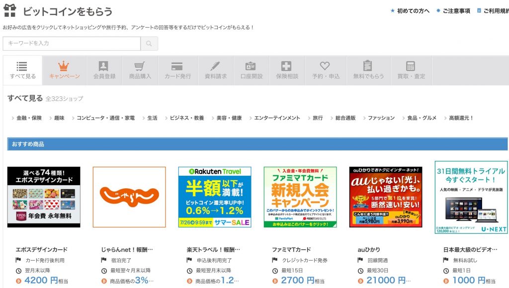Open the auひかり red banner
The width and height of the screenshot is (509, 288).
click(x=386, y=197)
